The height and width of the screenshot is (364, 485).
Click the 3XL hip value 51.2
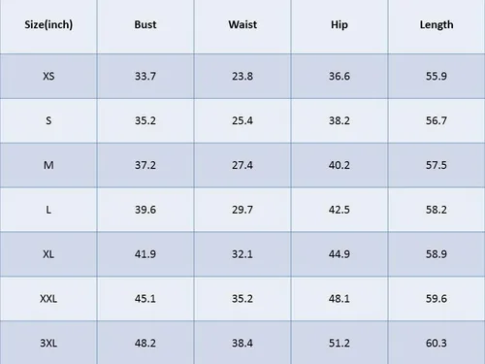tap(339, 343)
